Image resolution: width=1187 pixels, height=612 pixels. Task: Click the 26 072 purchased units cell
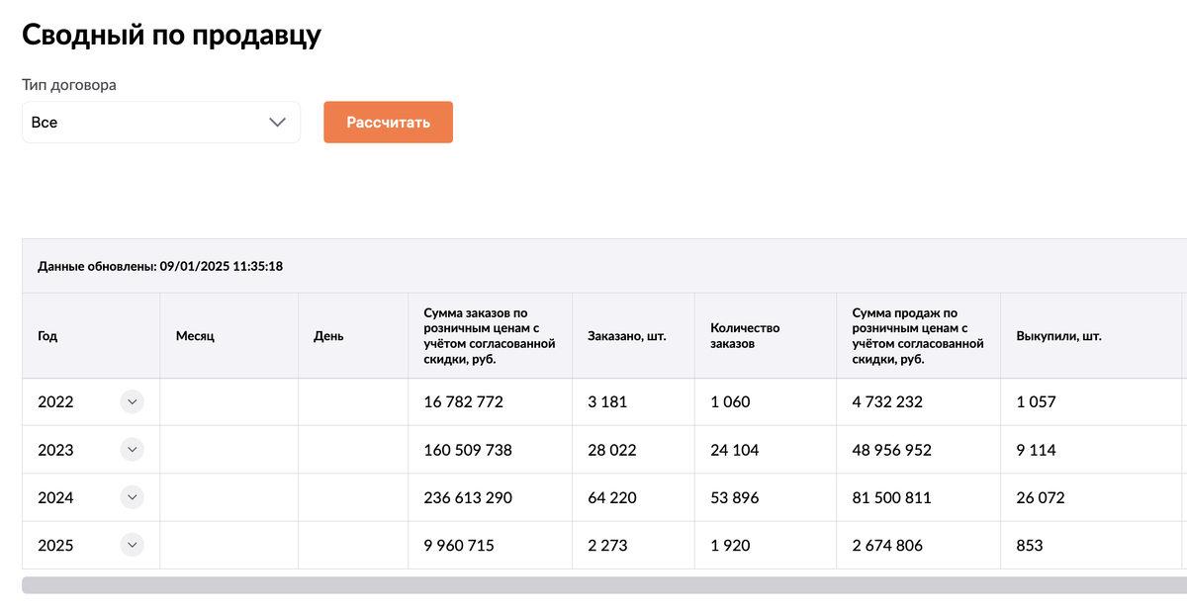coord(1041,497)
